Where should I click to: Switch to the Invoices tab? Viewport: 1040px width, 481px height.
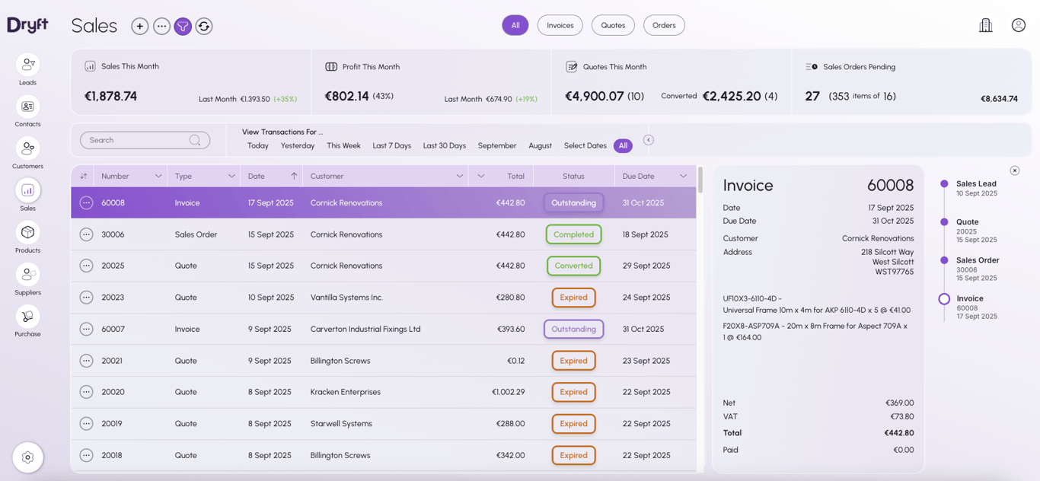[560, 25]
